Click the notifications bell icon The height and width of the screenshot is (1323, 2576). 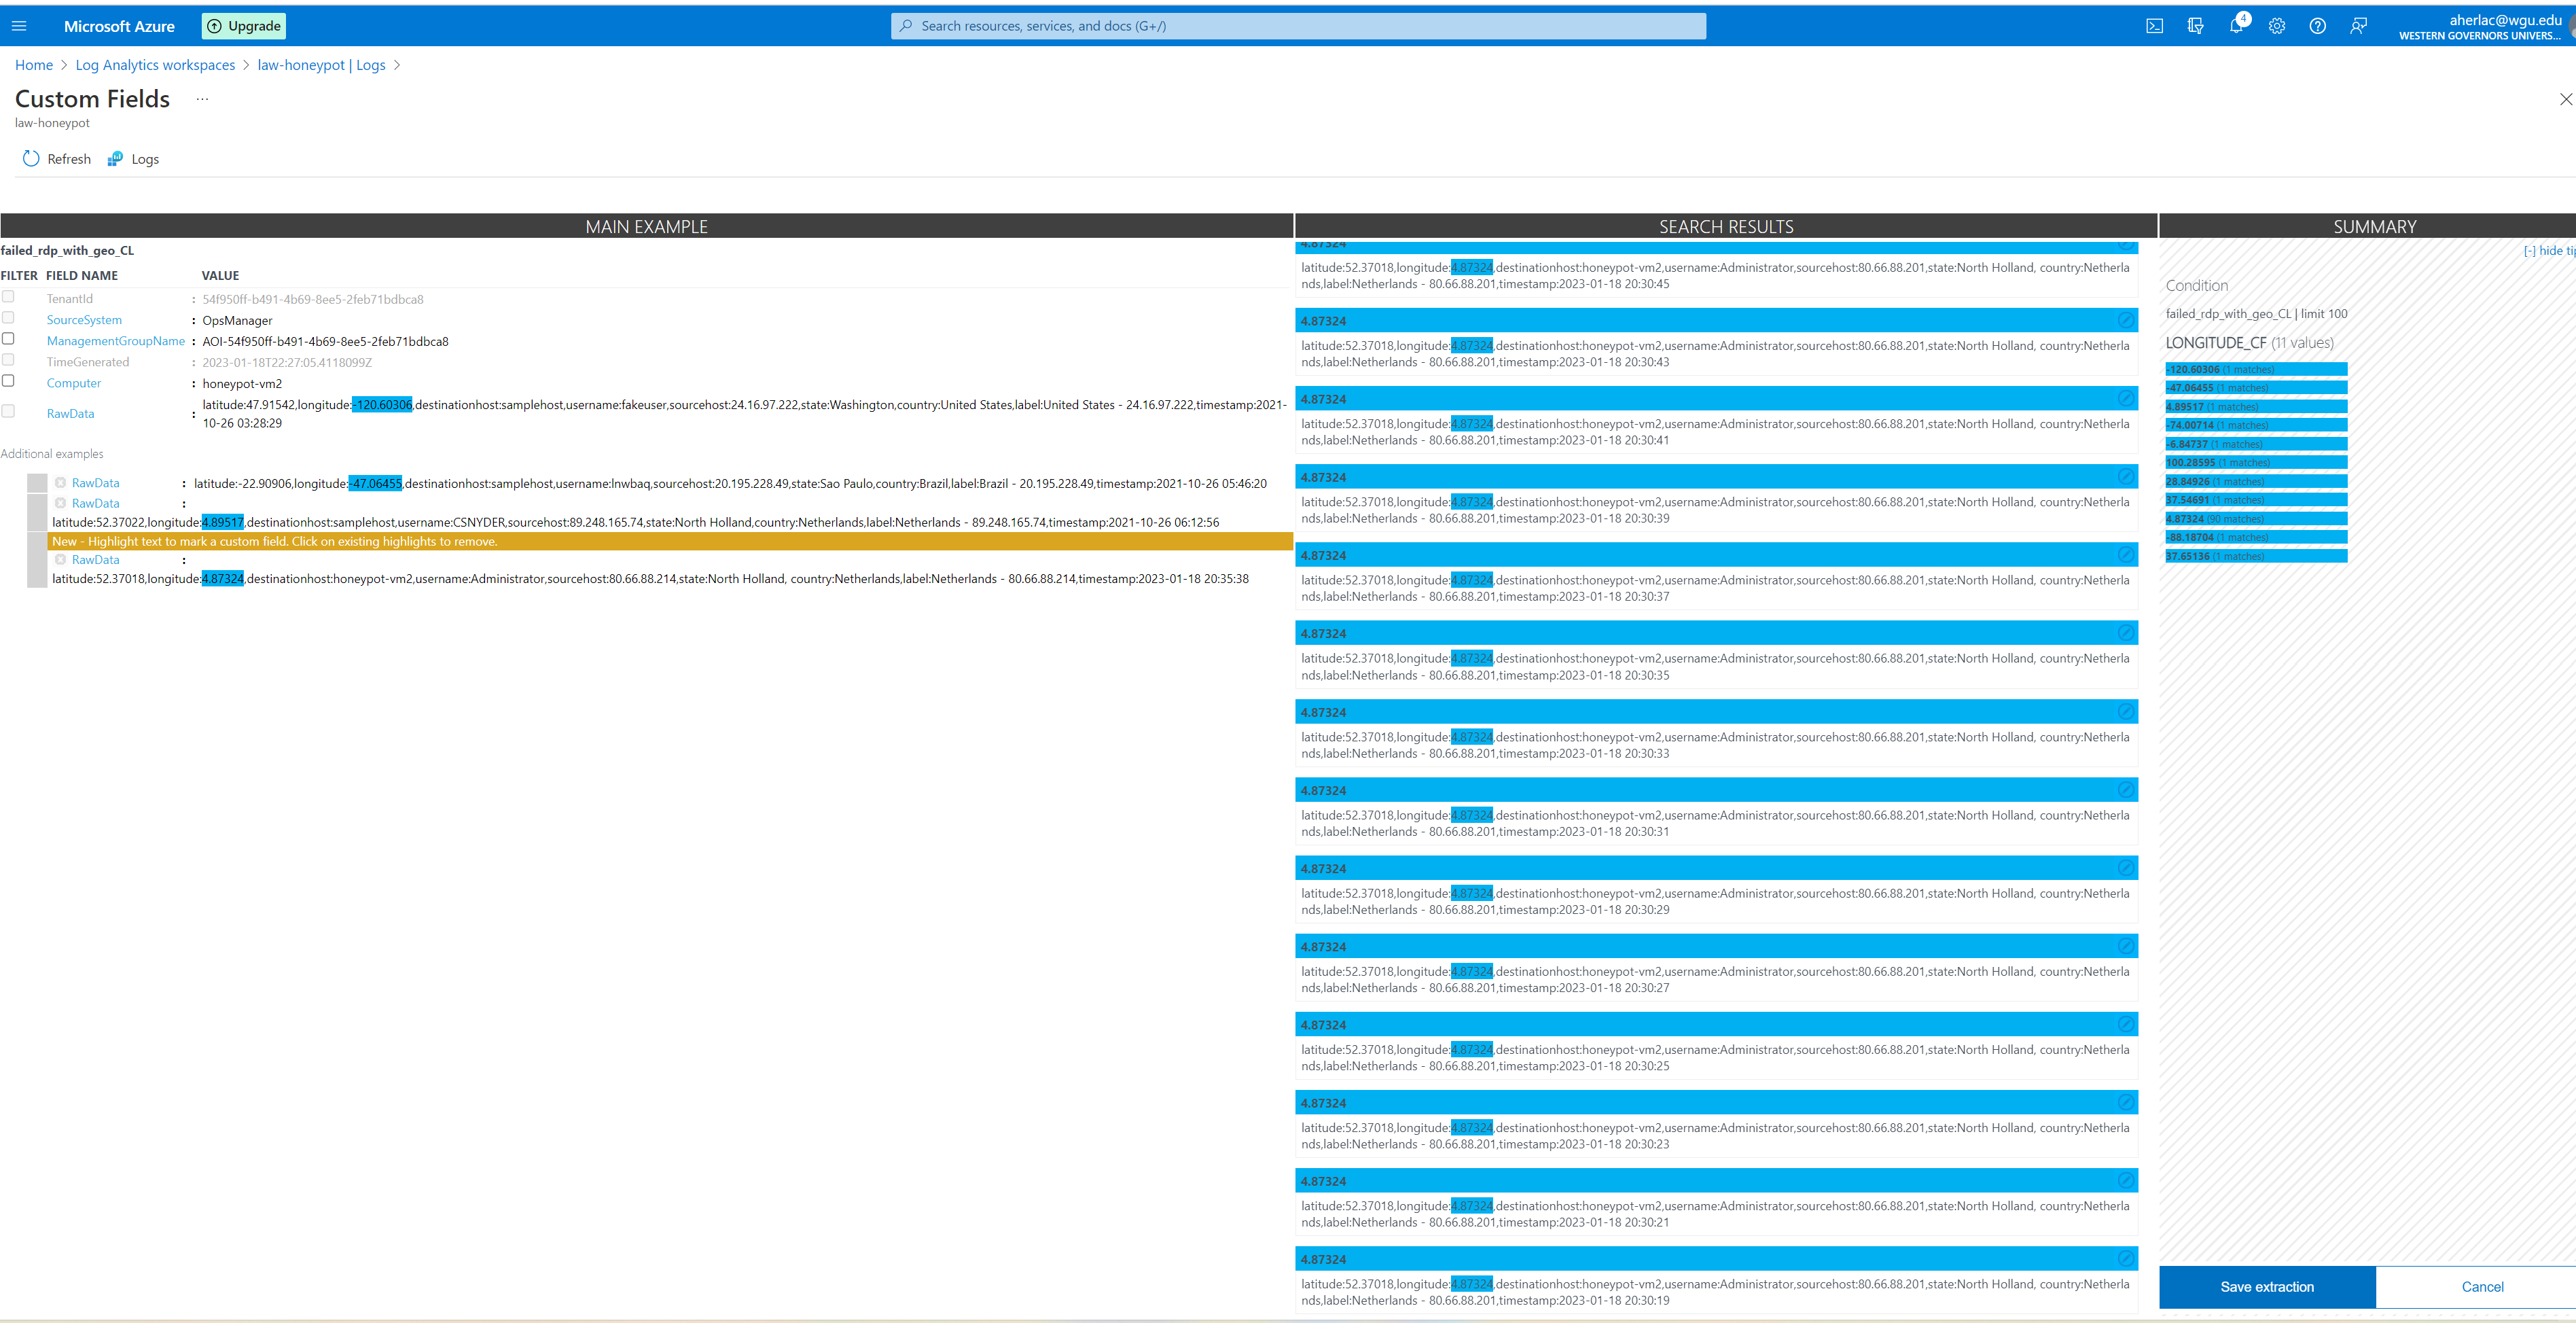[2237, 25]
